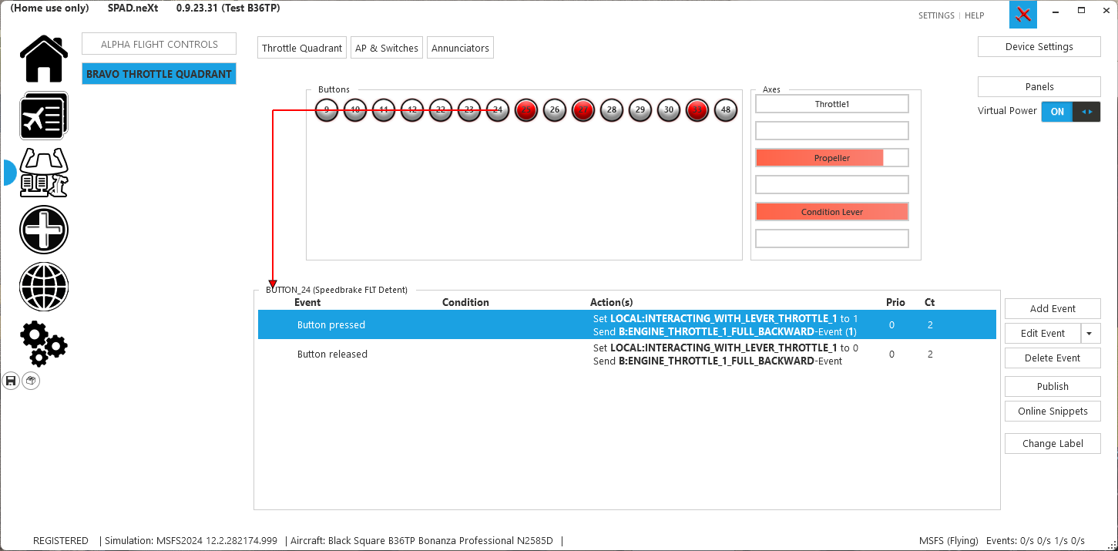This screenshot has height=551, width=1118.
Task: Select button 48 indicator
Action: [726, 110]
